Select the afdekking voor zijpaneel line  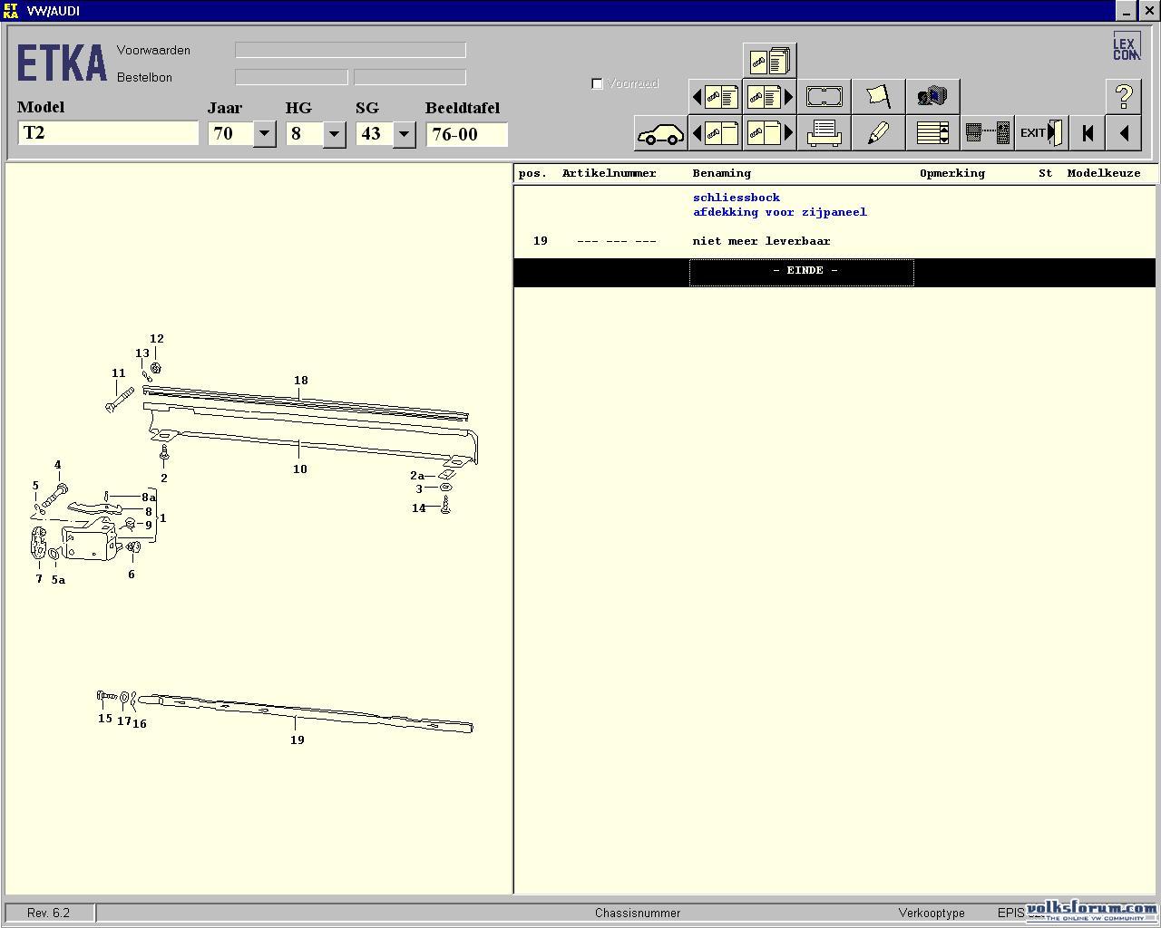[x=780, y=212]
